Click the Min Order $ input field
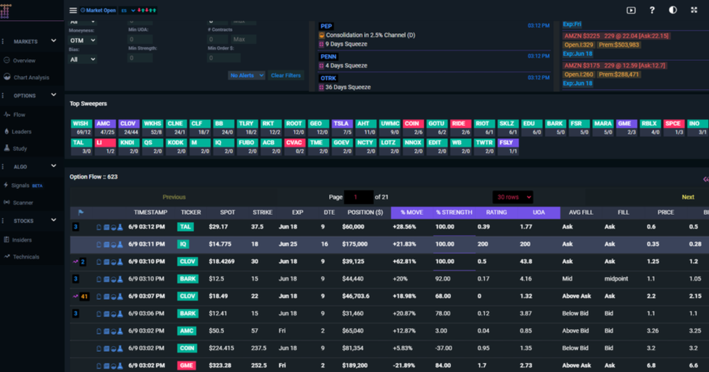The image size is (709, 372). pos(223,58)
